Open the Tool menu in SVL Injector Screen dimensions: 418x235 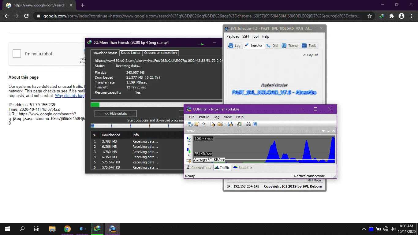coord(255,36)
